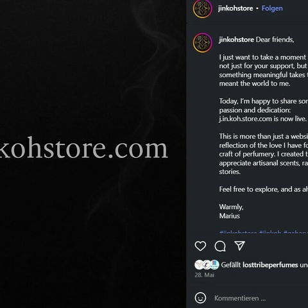Viewport: 308px width, 308px height.
Task: Open the losttribeperfumes profile link
Action: [270, 265]
